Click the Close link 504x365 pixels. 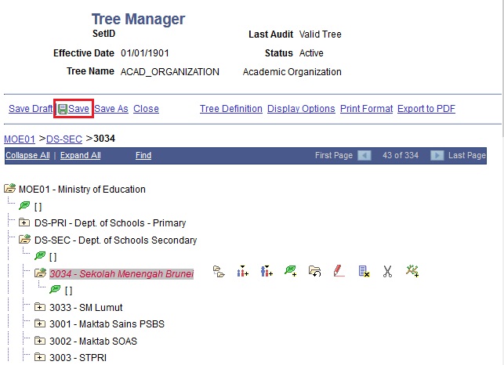click(146, 109)
